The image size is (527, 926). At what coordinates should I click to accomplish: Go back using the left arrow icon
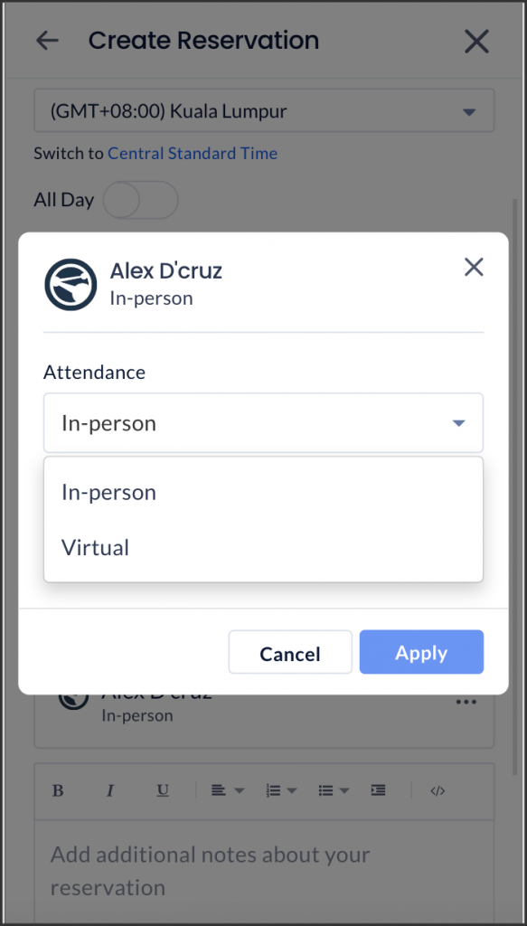coord(47,41)
